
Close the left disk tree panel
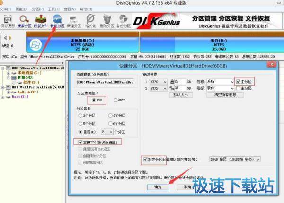(62, 63)
